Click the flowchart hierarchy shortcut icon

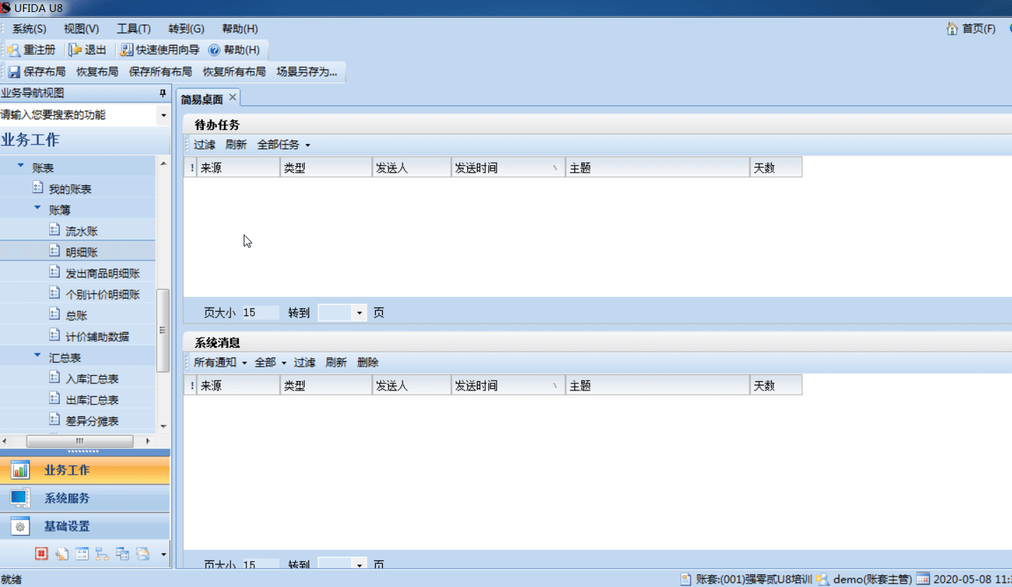coord(102,553)
